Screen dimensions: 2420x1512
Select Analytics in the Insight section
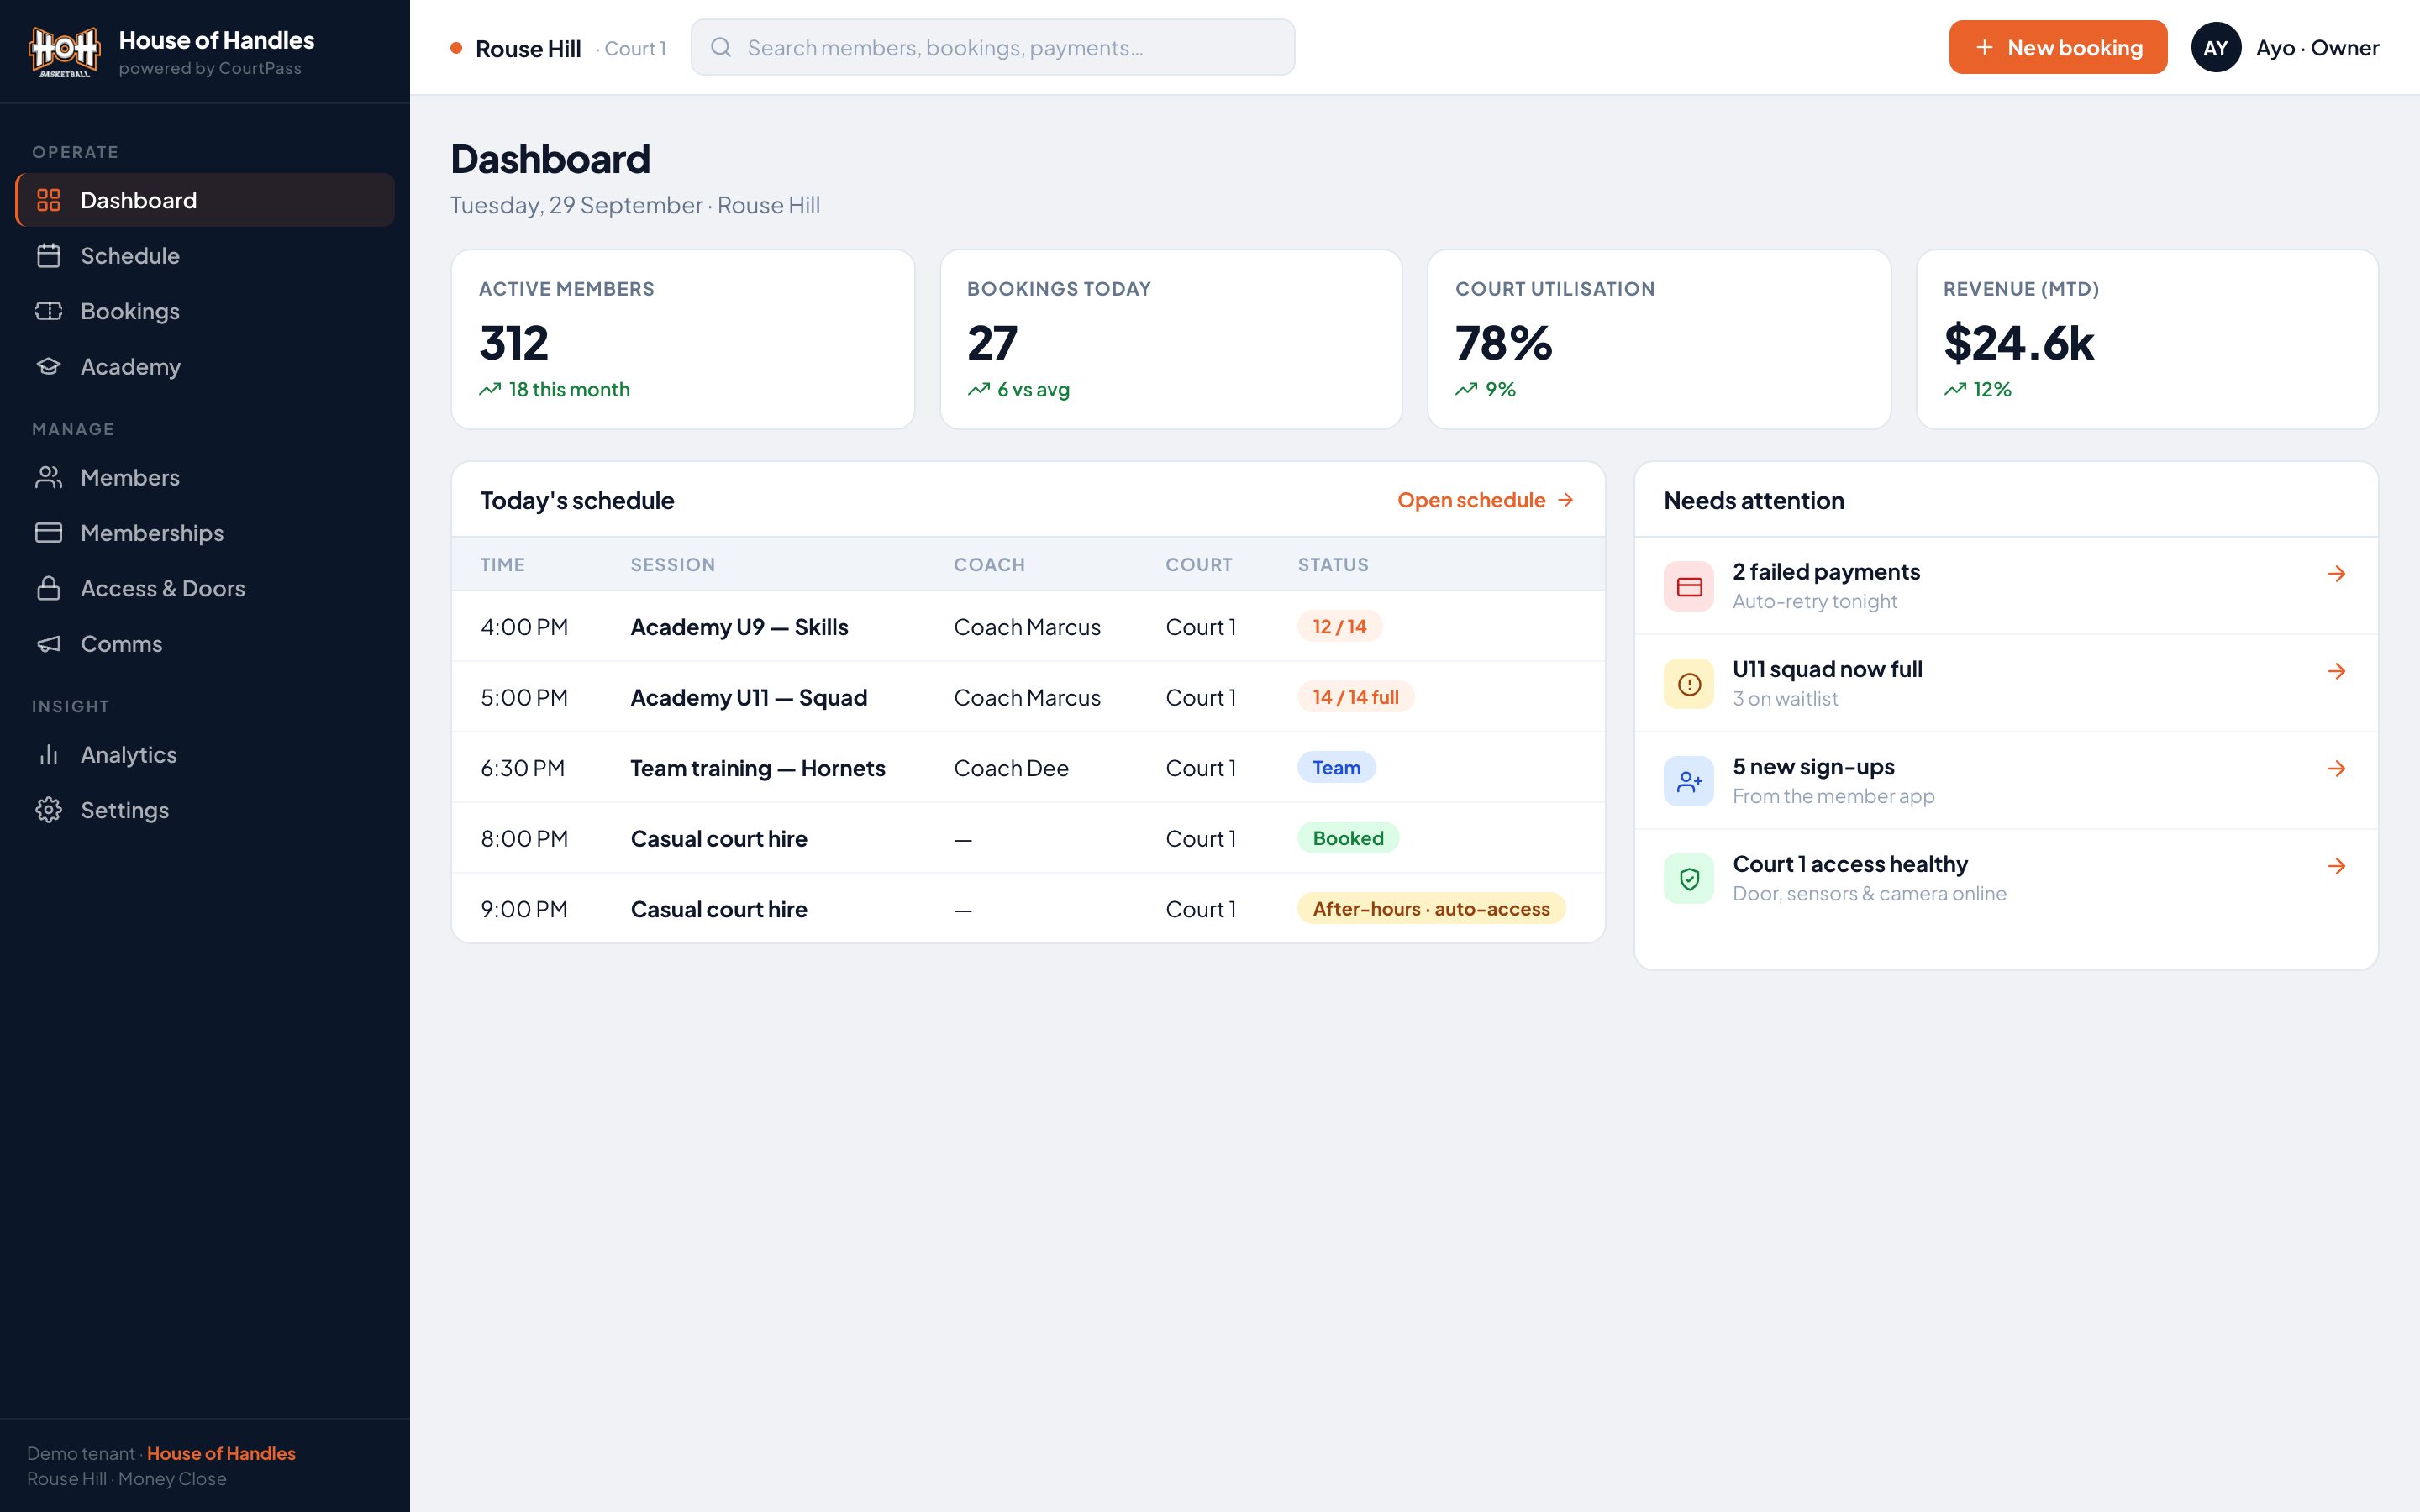point(205,754)
